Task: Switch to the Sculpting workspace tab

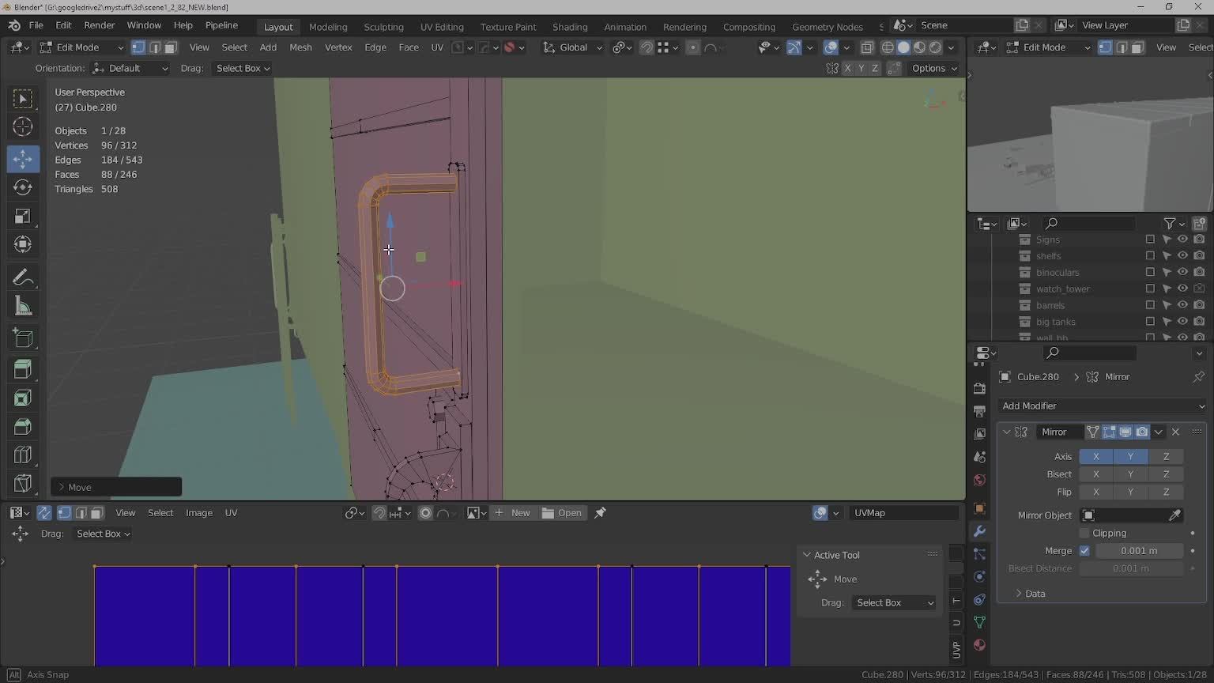Action: tap(383, 27)
